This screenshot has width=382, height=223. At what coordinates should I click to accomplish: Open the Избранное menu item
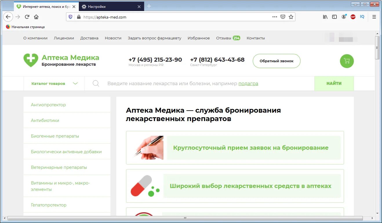pyautogui.click(x=199, y=38)
